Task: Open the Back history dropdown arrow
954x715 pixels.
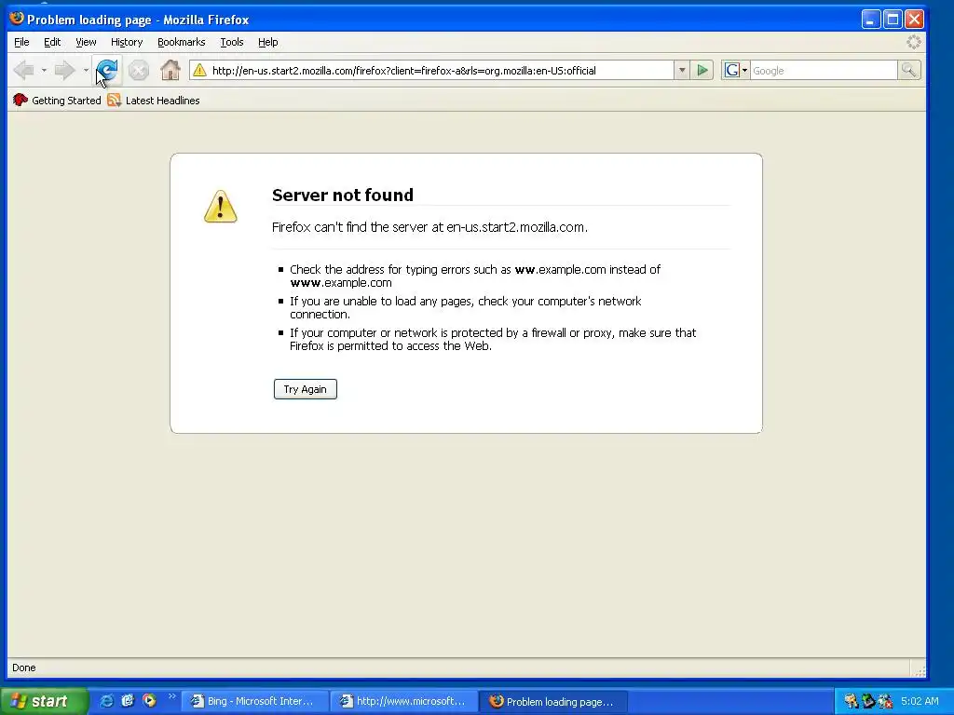Action: tap(44, 71)
